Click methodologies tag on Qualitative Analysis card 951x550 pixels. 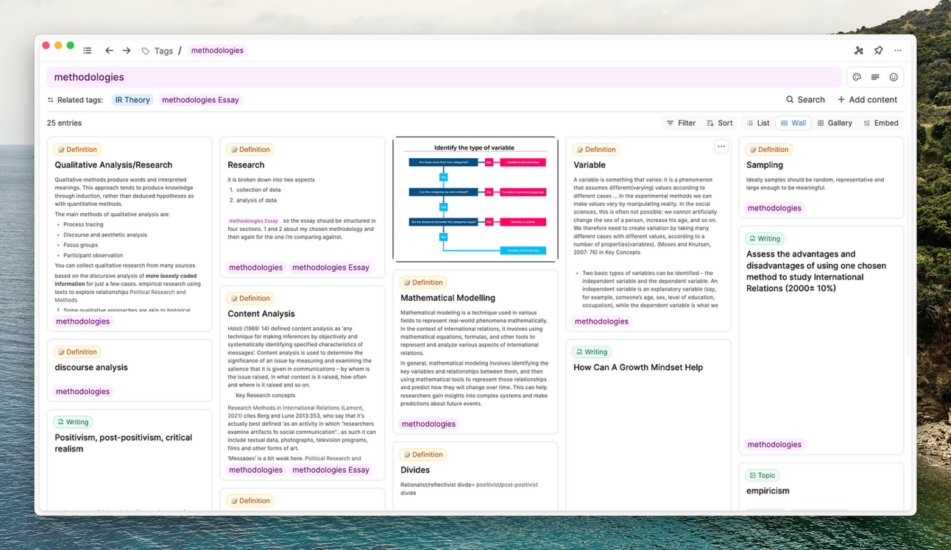[x=82, y=321]
